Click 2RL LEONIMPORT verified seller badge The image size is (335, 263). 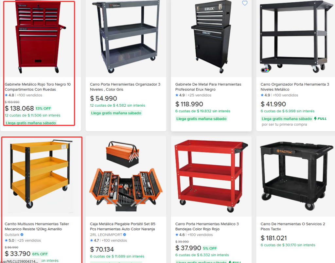[125, 235]
